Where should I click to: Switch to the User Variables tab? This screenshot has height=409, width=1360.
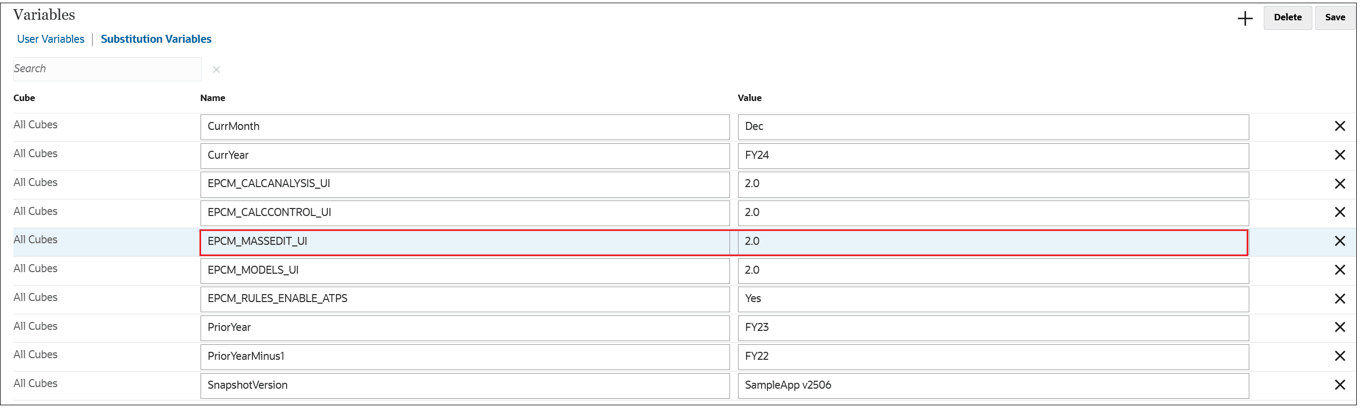click(x=50, y=38)
